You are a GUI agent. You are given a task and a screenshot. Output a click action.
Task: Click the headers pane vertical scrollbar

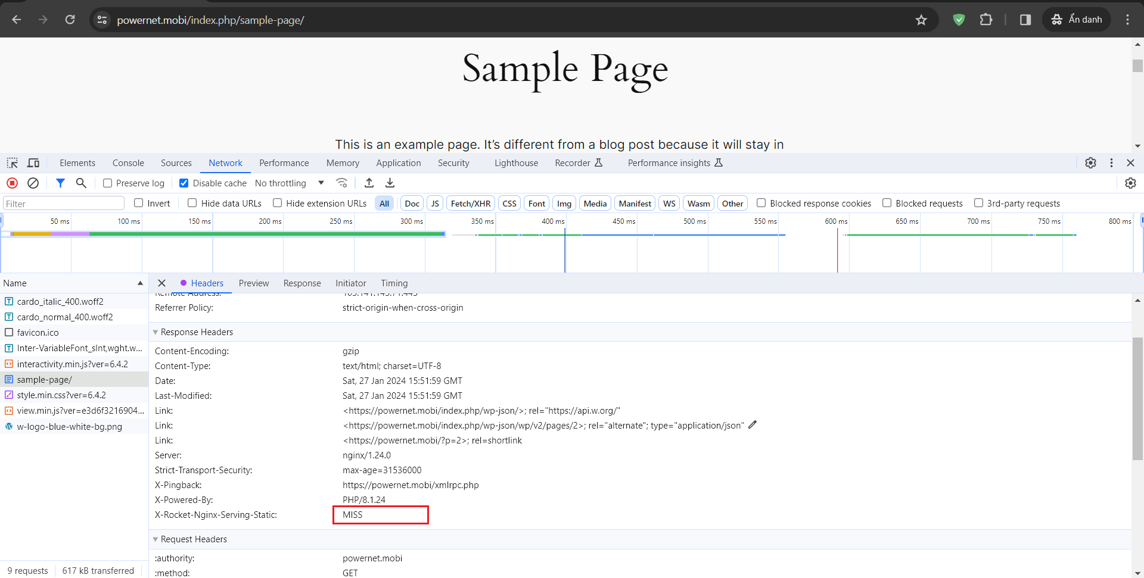(1137, 399)
